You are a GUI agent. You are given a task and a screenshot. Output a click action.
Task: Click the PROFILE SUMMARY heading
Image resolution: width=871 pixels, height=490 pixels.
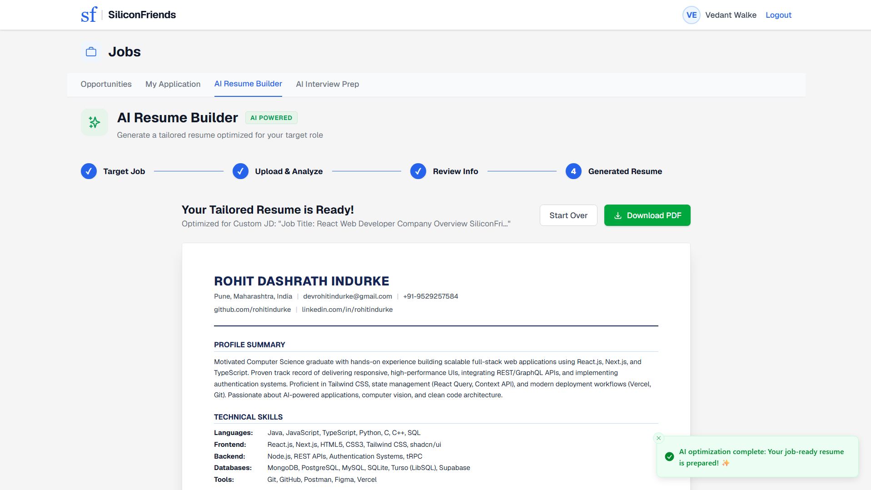tap(249, 345)
